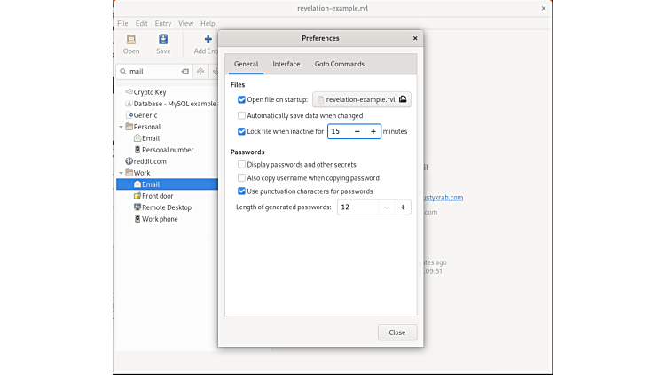
Task: Switch to the Interface tab
Action: pos(286,64)
